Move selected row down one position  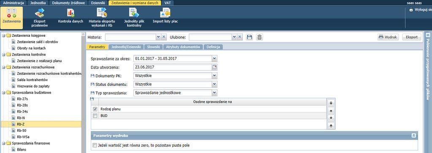click(331, 118)
